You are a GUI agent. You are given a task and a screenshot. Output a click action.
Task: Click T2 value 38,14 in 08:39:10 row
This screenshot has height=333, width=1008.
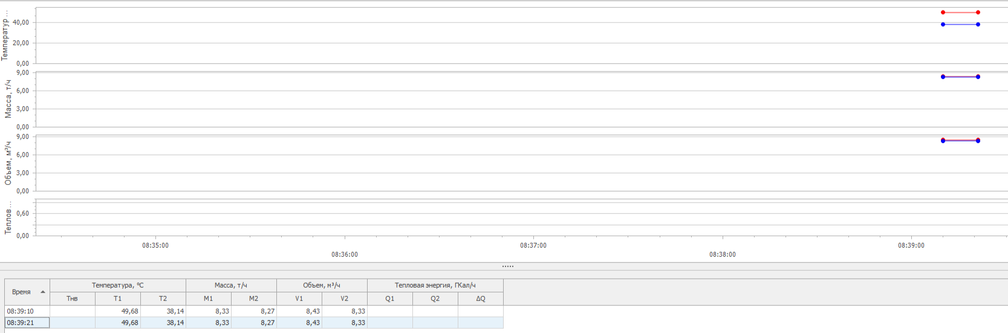pos(163,311)
